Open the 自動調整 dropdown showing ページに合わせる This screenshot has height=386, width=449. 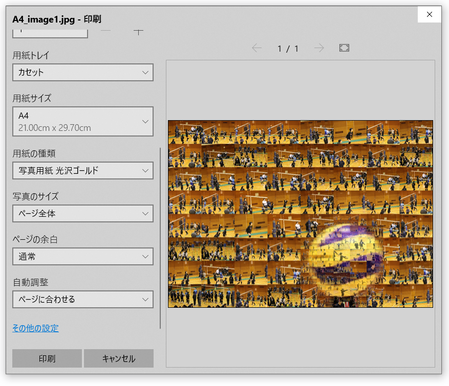pyautogui.click(x=83, y=300)
